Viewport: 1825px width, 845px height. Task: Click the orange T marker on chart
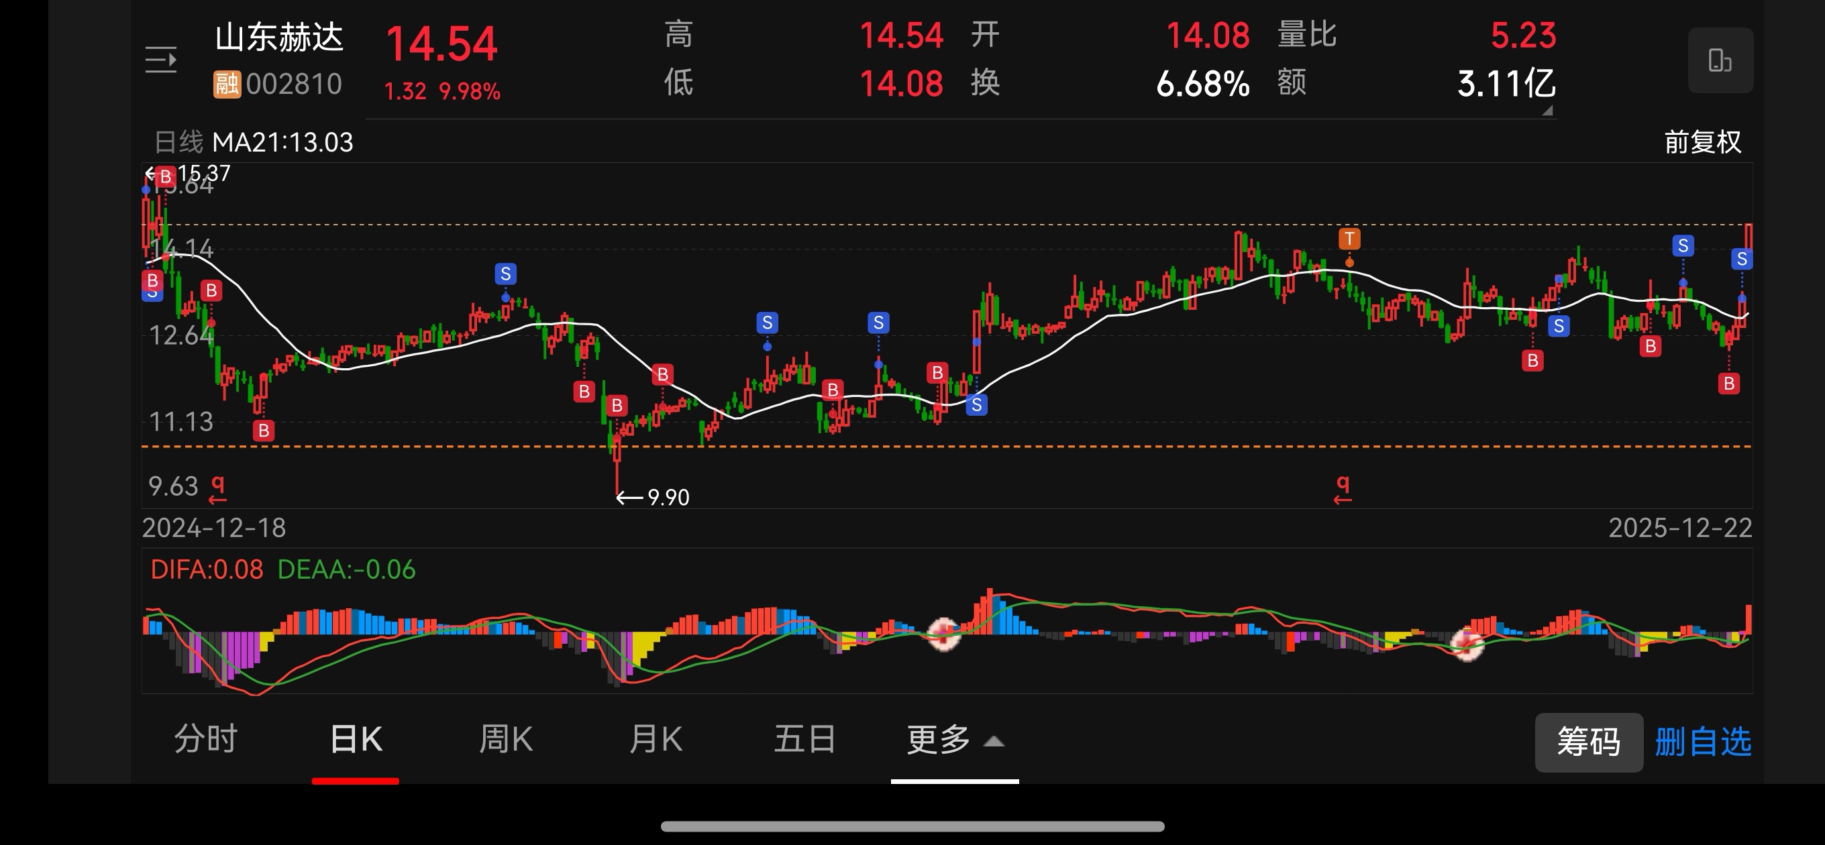(x=1349, y=239)
